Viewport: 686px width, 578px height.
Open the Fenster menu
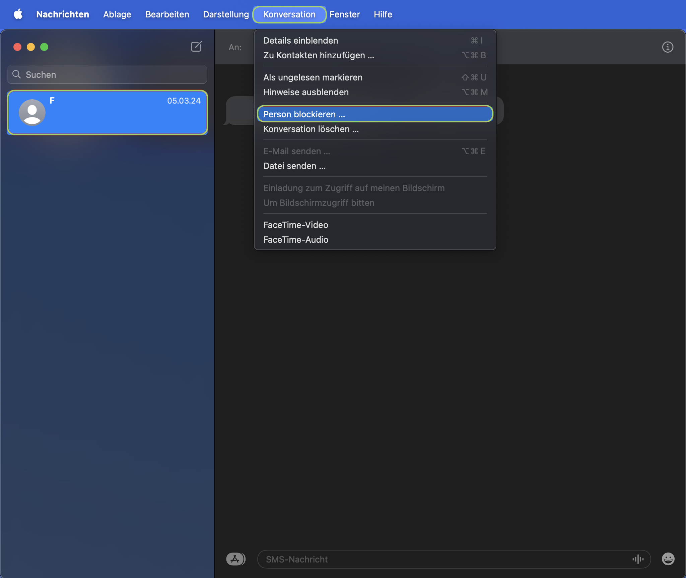(344, 14)
